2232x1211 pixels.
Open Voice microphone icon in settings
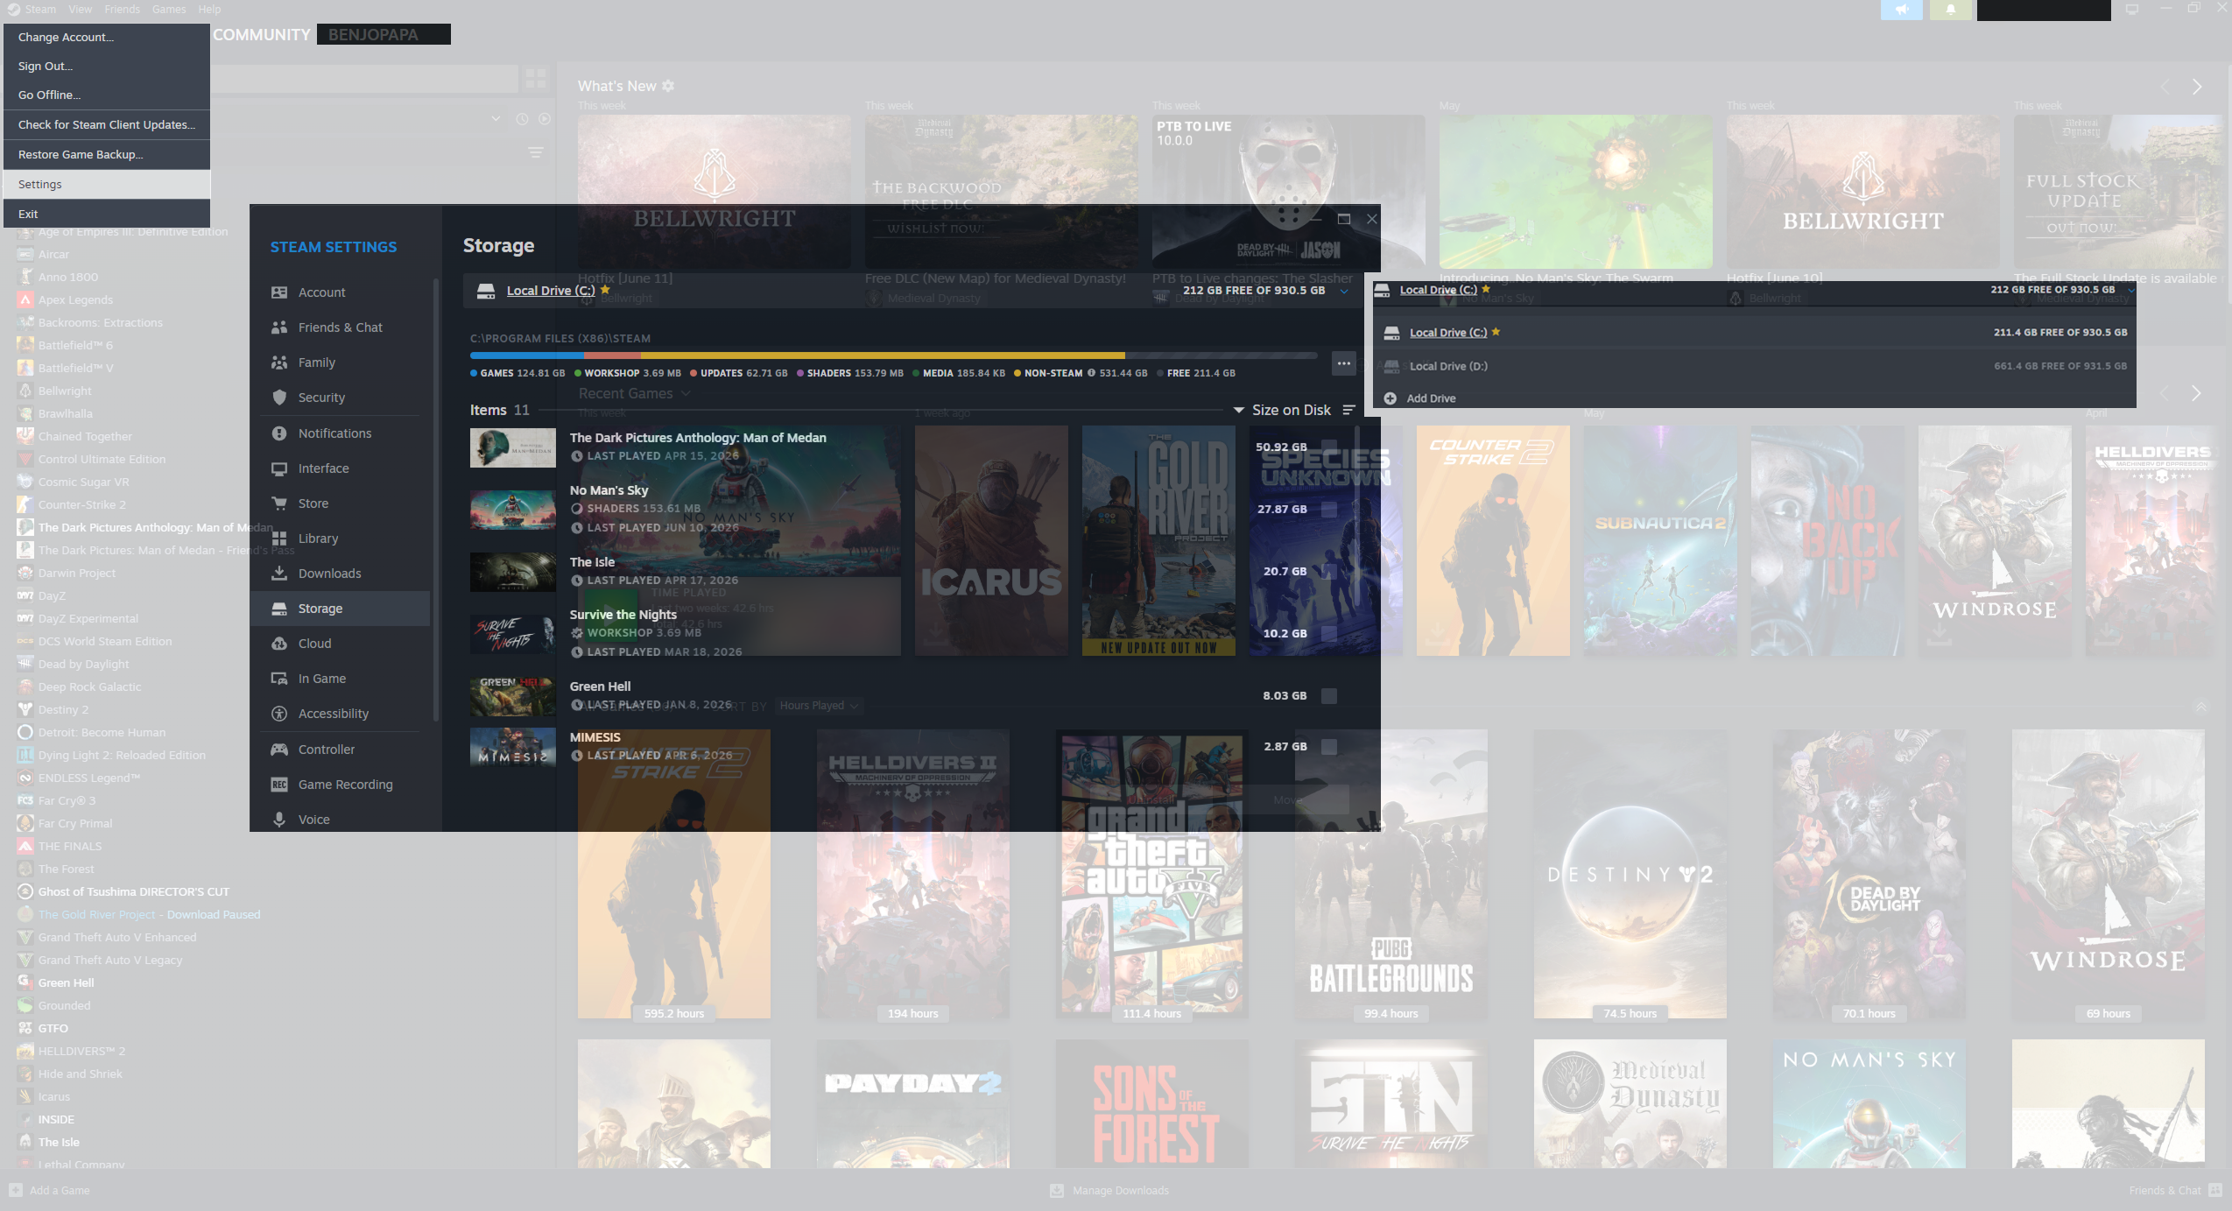click(279, 820)
